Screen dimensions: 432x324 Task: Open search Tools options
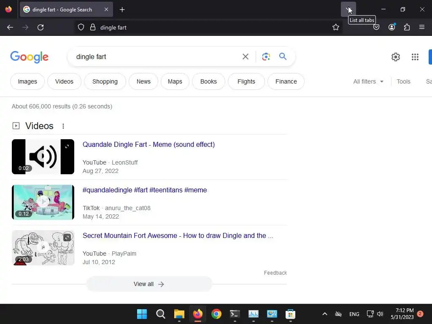(403, 81)
